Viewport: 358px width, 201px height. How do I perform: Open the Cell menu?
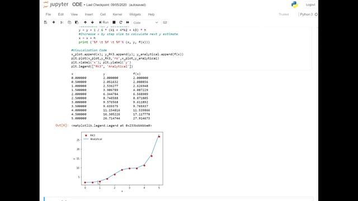pos(103,15)
